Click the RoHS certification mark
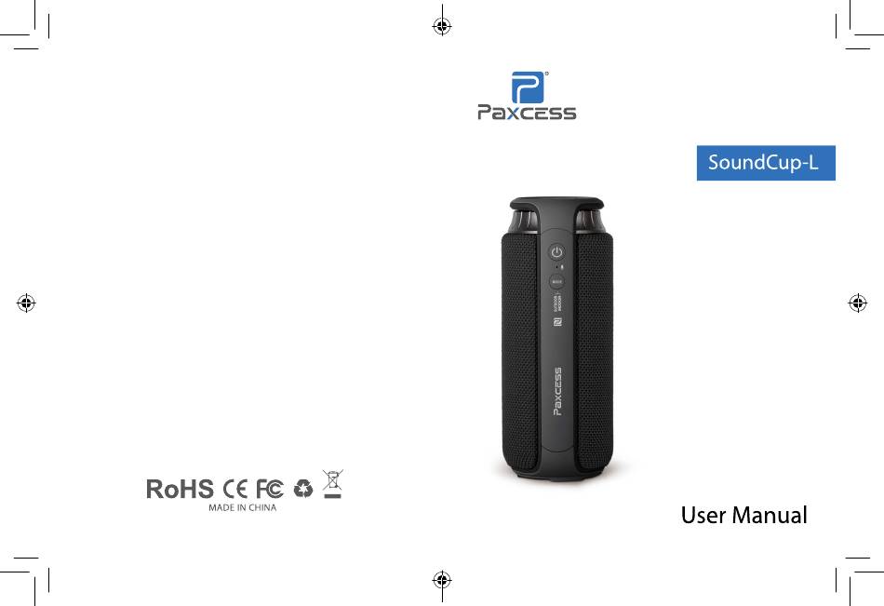This screenshot has width=884, height=606. (180, 490)
